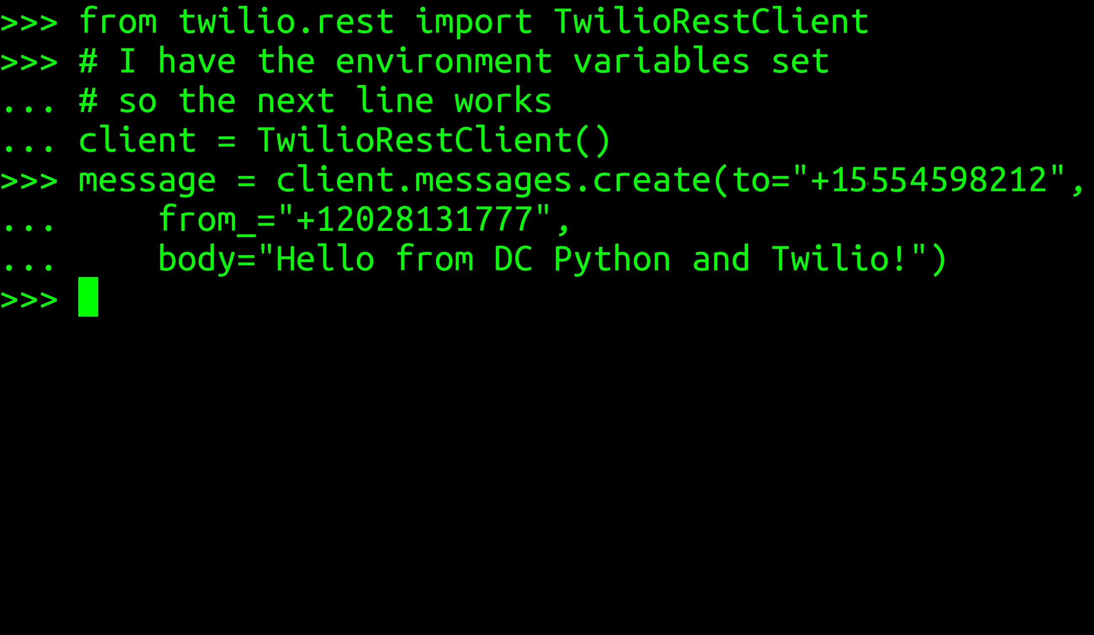Click the word 'Twilio!' in the body string
Viewport: 1094px width, 635px height.
[840, 258]
